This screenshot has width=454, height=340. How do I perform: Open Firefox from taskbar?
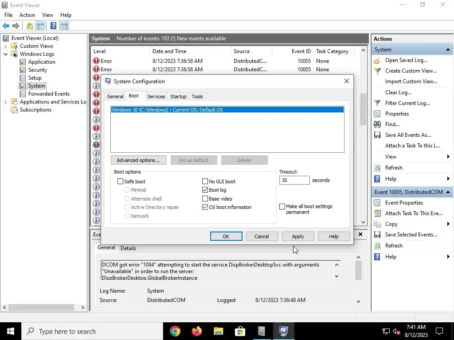[x=197, y=331]
